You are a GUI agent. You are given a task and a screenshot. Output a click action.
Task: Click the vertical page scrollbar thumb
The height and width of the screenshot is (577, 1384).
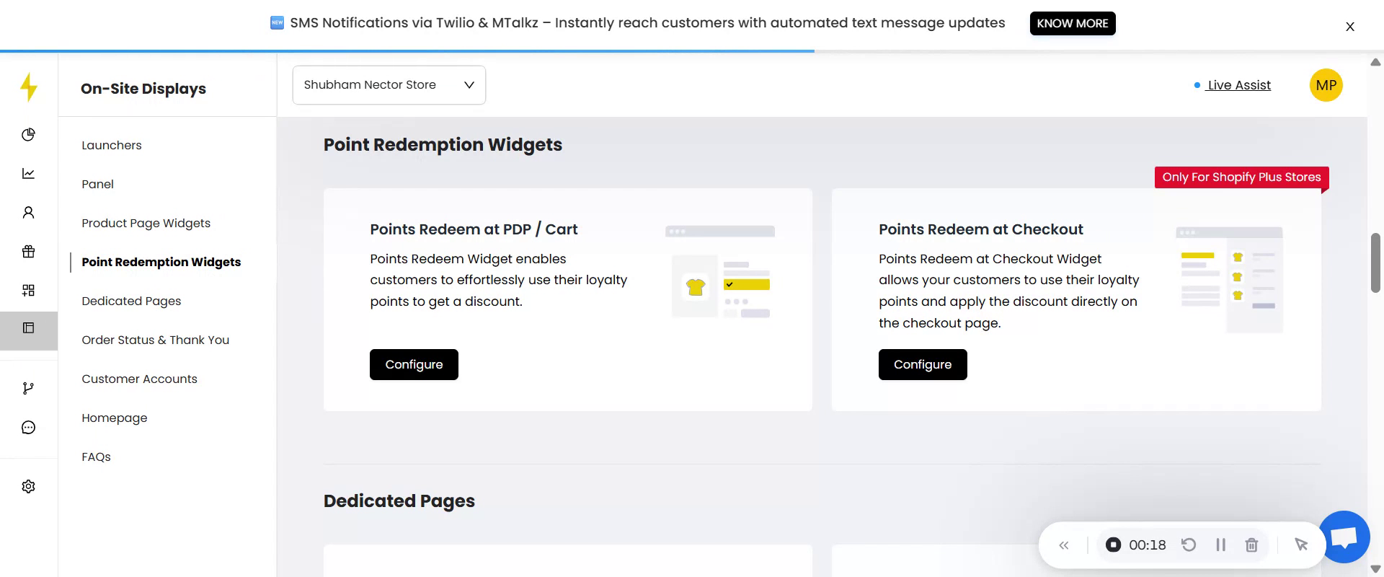click(x=1375, y=263)
